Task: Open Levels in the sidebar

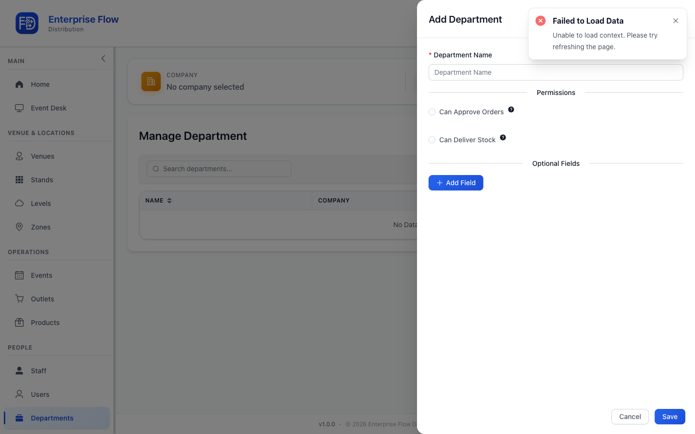Action: [x=57, y=203]
